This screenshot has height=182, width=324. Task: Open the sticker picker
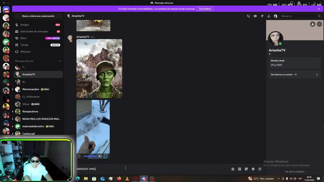pos(246,169)
